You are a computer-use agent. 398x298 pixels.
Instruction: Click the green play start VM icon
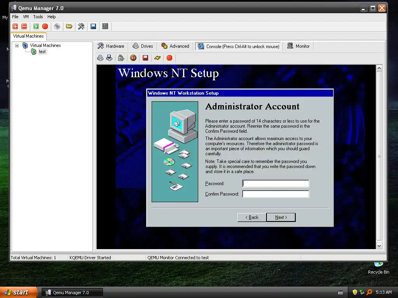click(x=36, y=26)
